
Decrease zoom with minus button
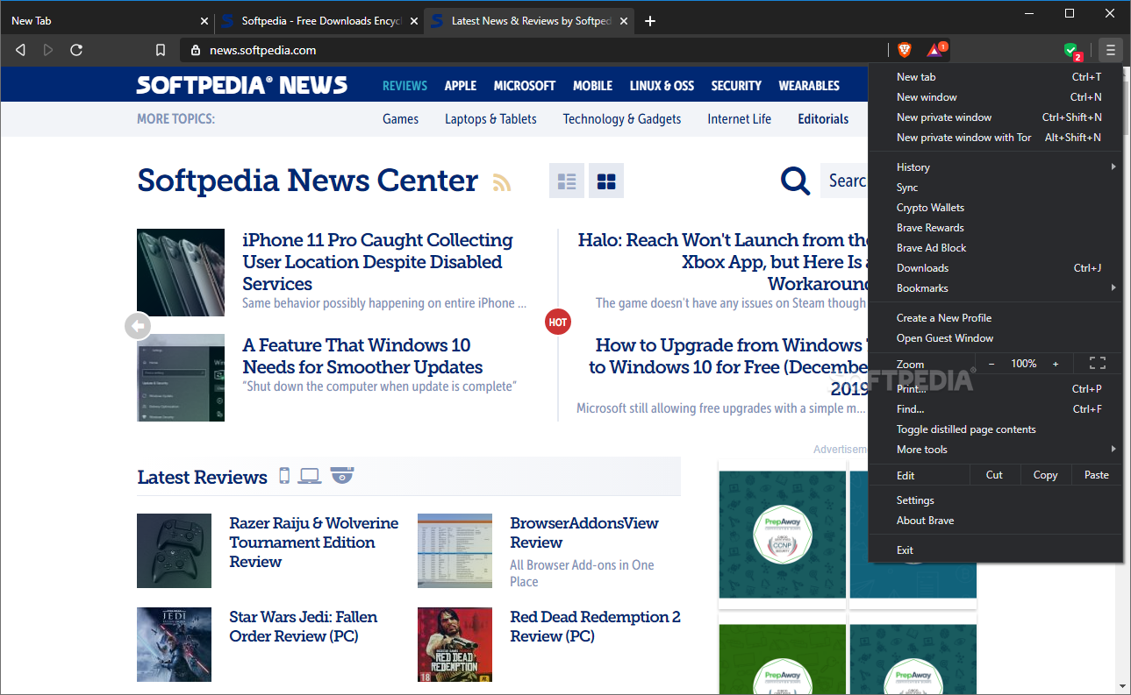pyautogui.click(x=991, y=363)
